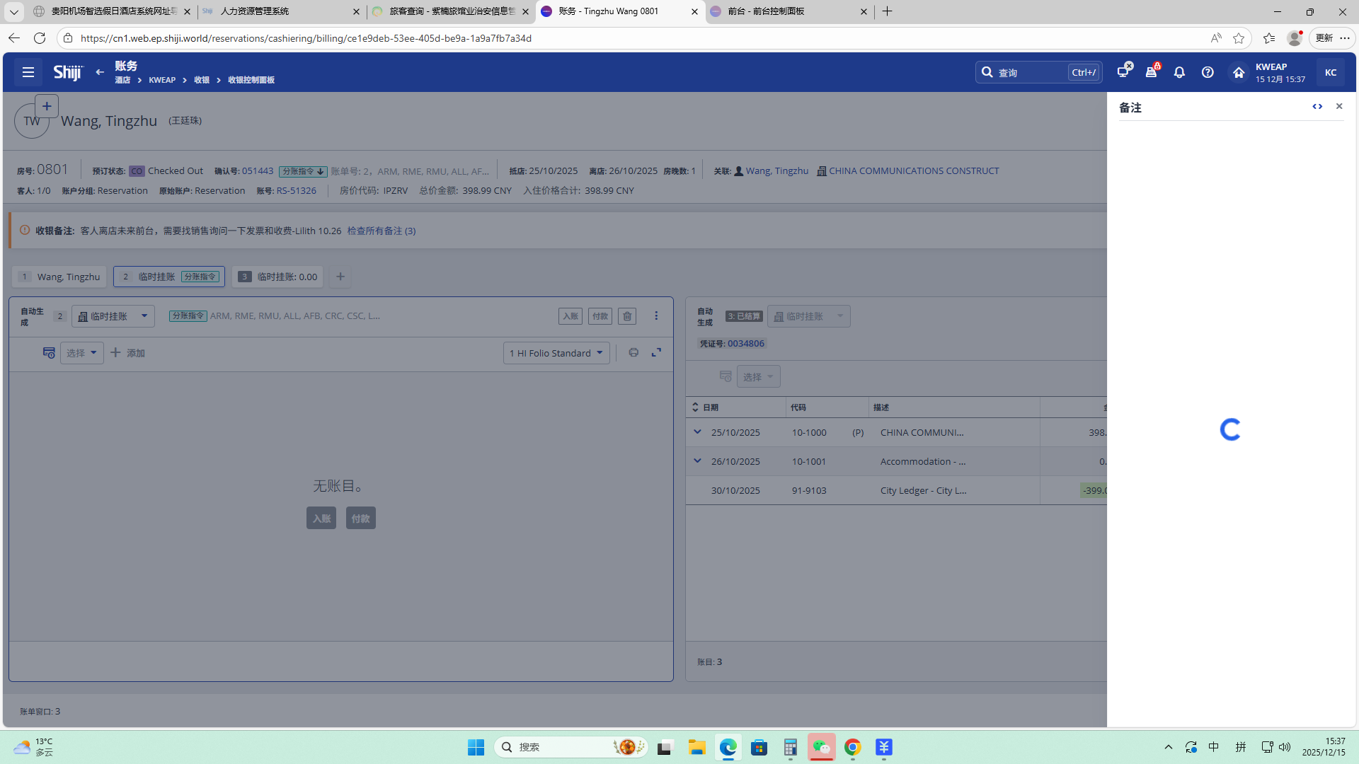Screen dimensions: 1359x764
Task: Open the HI Folio Standard dropdown
Action: click(x=556, y=353)
